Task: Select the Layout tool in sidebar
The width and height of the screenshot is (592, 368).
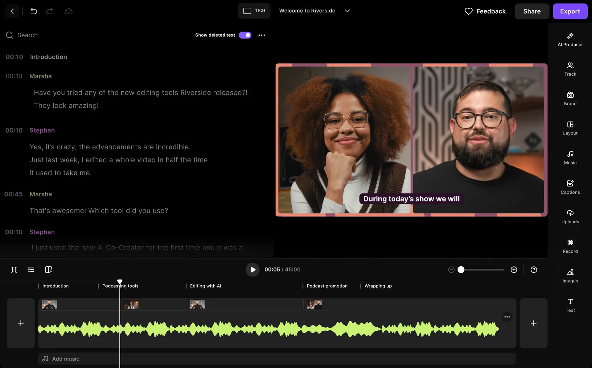Action: click(570, 128)
